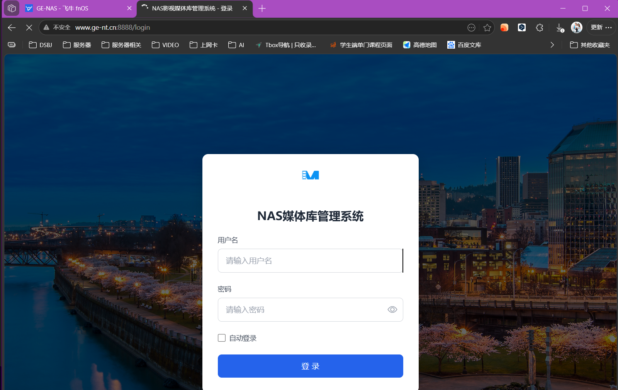The width and height of the screenshot is (618, 390).
Task: Enable the 自动登录 checkbox
Action: pyautogui.click(x=221, y=338)
